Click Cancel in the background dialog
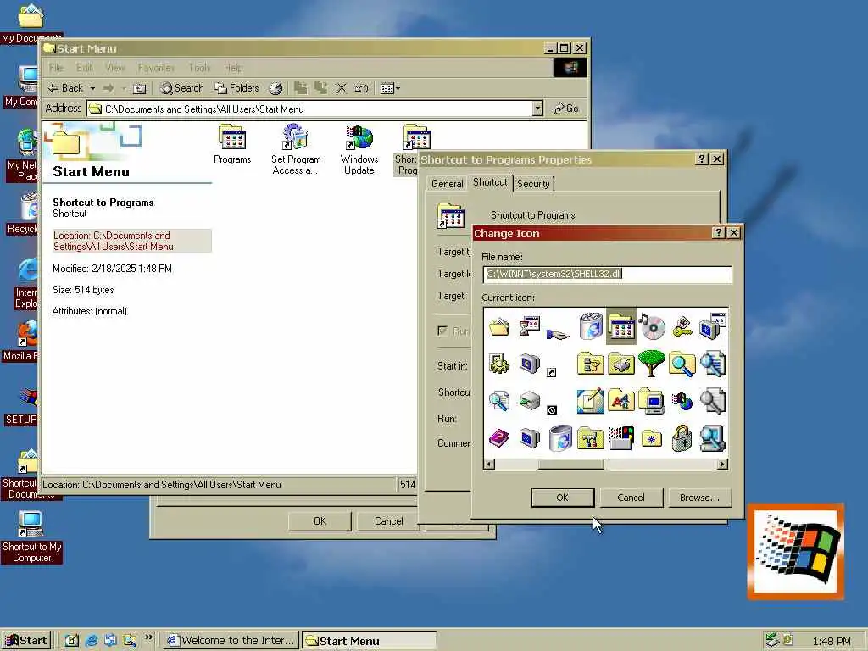This screenshot has width=868, height=651. [x=388, y=521]
